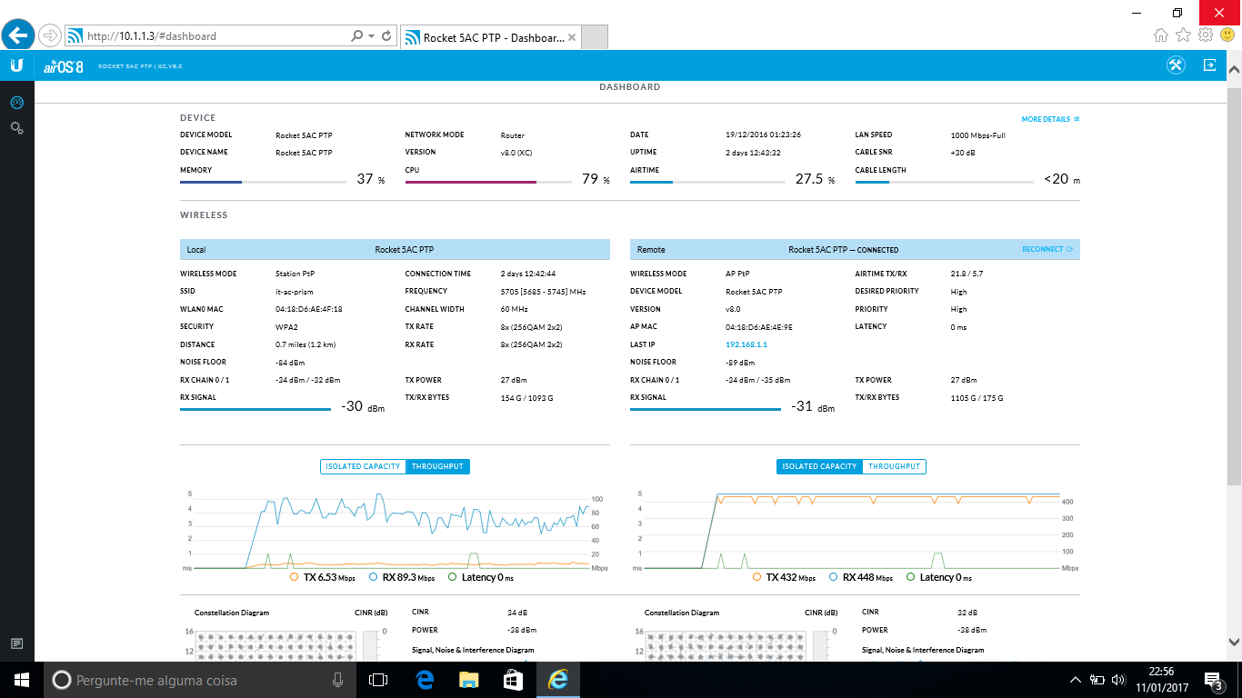The width and height of the screenshot is (1242, 698).
Task: Toggle Latency legend in the Remote chart
Action: (x=938, y=577)
